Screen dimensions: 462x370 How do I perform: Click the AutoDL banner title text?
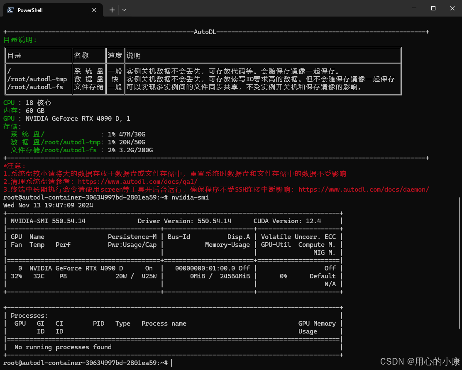click(x=205, y=32)
